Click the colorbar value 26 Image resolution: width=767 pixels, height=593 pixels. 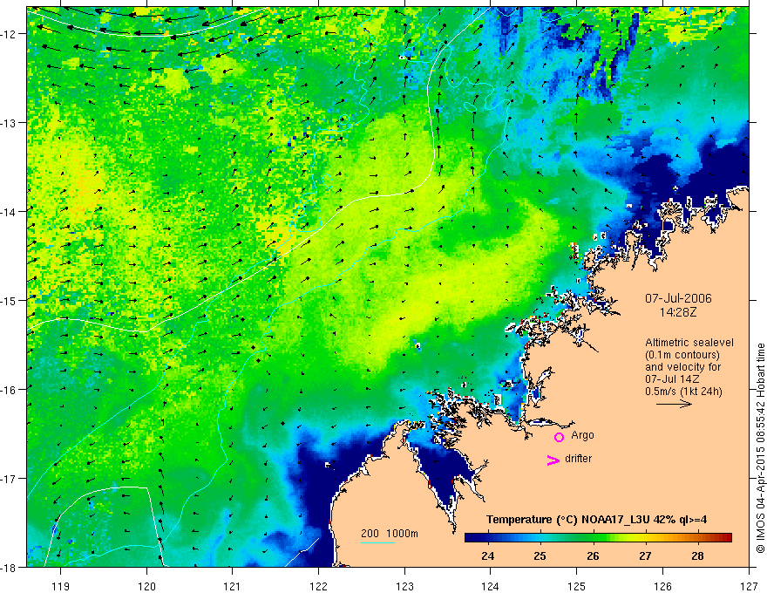point(593,556)
